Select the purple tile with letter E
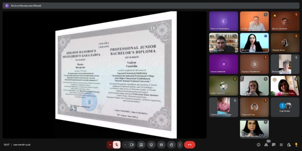 tap(224, 21)
